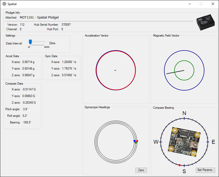The image size is (219, 177).
Task: Click the Compass Z-axis value -0.28345 G
Action: 29,103
